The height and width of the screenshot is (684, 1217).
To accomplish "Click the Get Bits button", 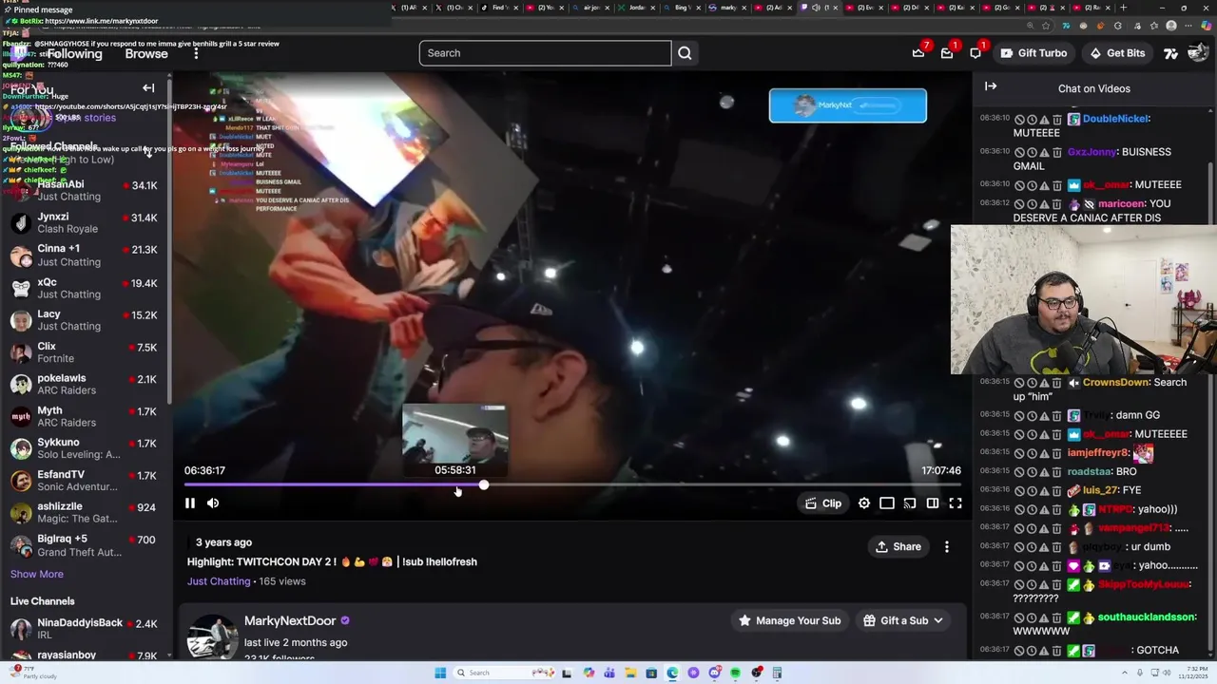I will tap(1117, 53).
